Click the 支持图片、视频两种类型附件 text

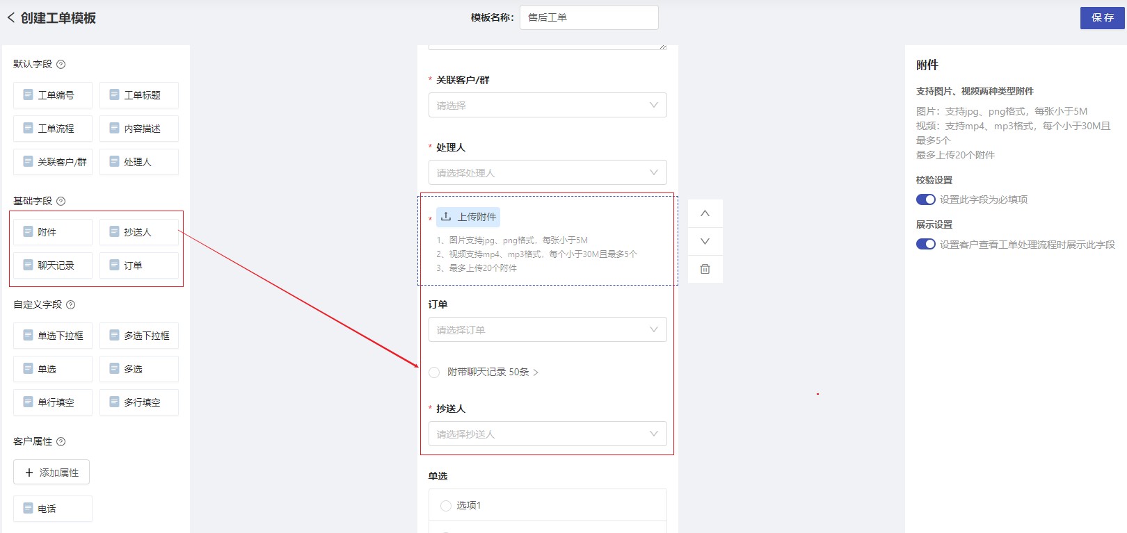click(975, 91)
